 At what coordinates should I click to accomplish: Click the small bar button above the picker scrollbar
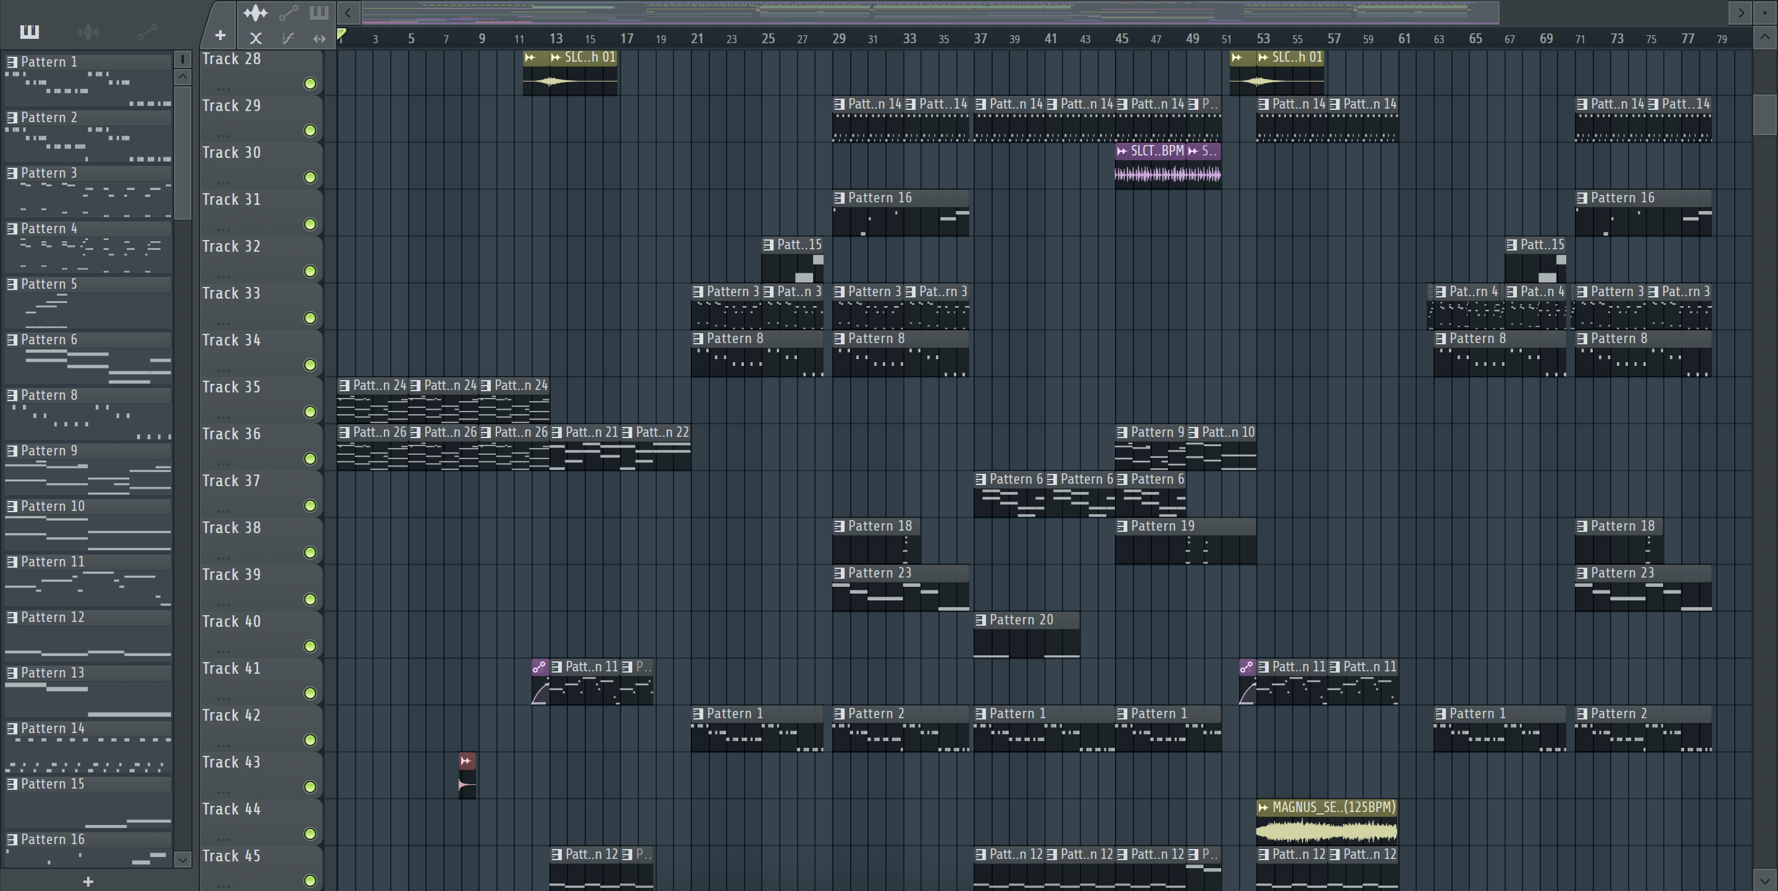click(x=182, y=59)
